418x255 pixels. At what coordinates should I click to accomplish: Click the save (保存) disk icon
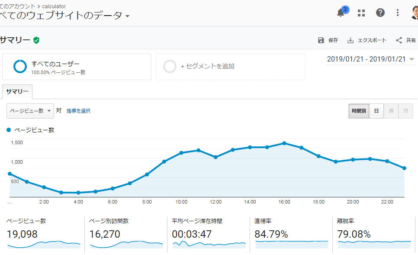tap(321, 40)
